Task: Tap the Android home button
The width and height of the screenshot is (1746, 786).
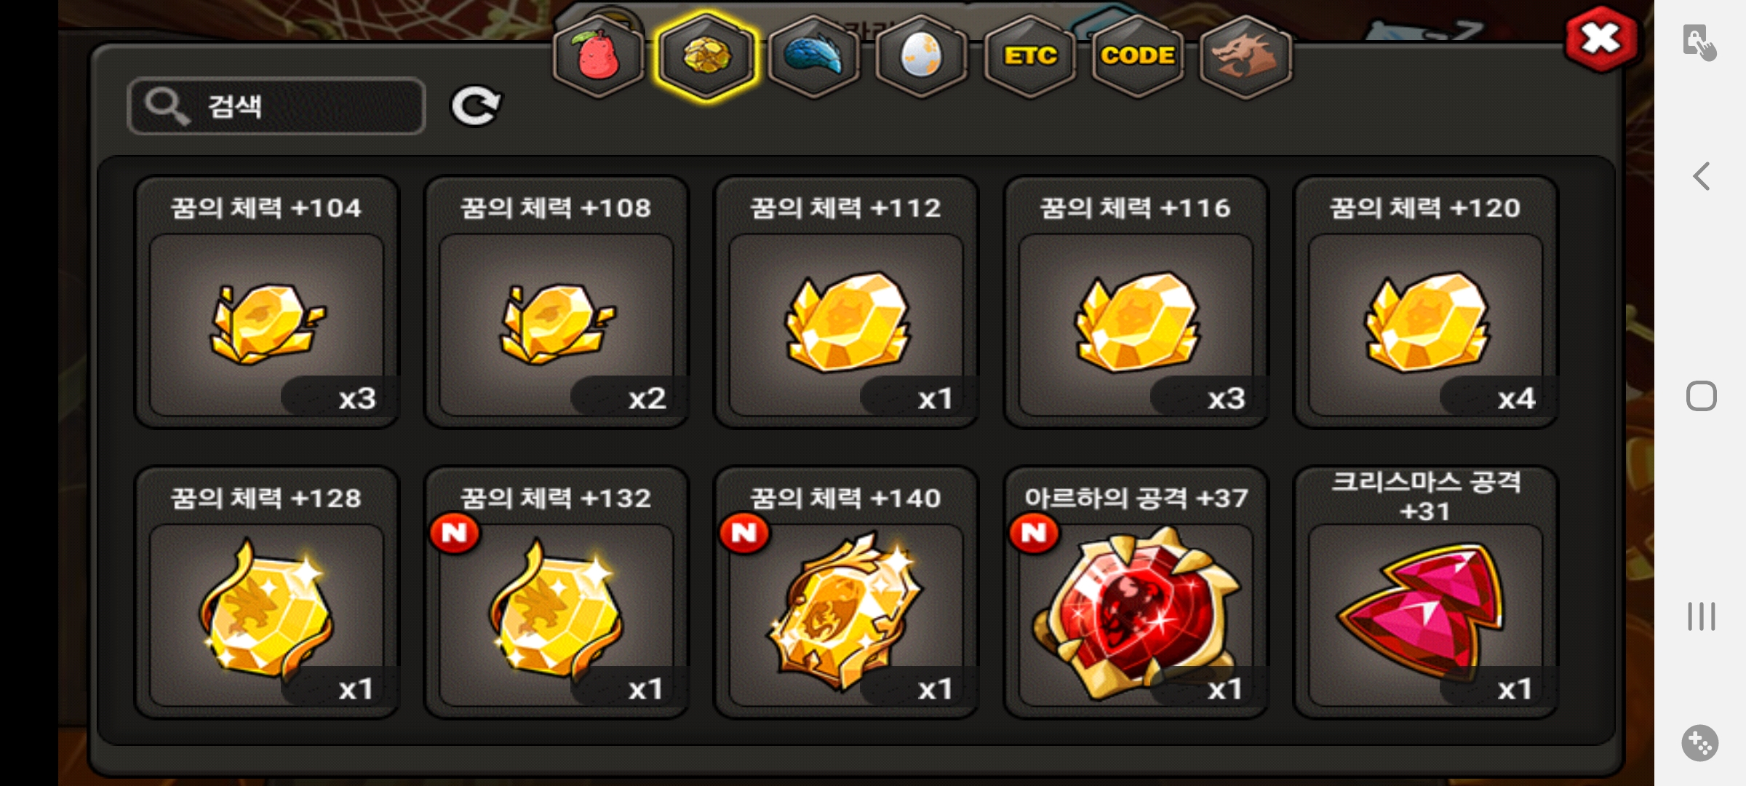Action: coord(1701,396)
